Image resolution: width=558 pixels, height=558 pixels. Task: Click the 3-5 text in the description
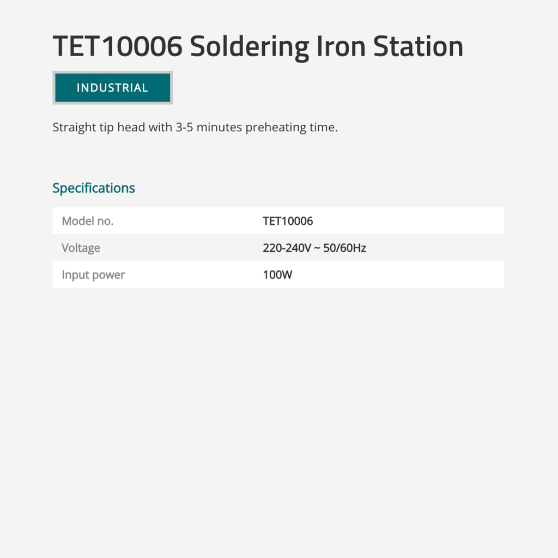pos(184,128)
